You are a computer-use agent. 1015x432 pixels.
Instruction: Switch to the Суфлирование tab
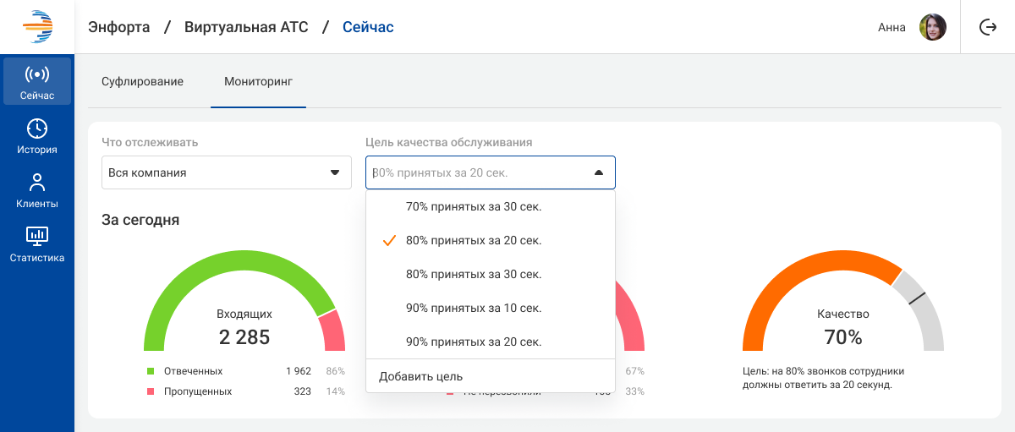pyautogui.click(x=142, y=82)
